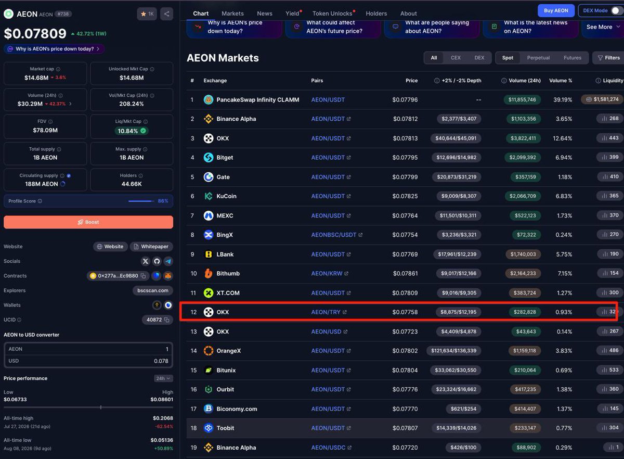
Task: Open the liquidity score 533 for Bitunix
Action: coord(609,370)
